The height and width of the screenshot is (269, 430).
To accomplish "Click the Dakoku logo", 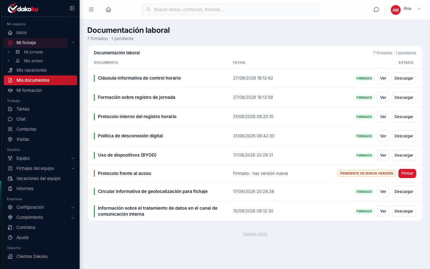I will click(x=23, y=9).
